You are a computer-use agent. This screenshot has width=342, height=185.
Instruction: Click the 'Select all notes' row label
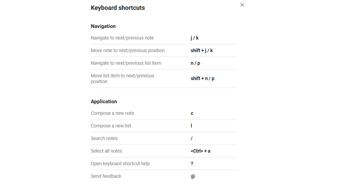(x=106, y=151)
